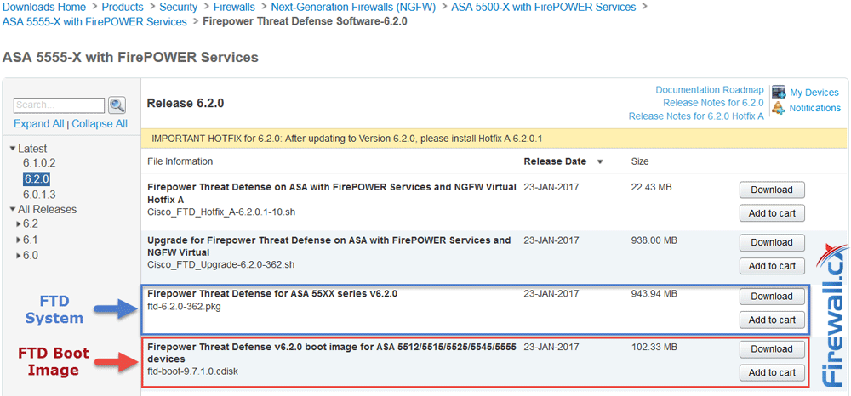The width and height of the screenshot is (851, 396).
Task: Open Next-Generation Firewalls (NGFW) breadcrumb
Action: 353,7
